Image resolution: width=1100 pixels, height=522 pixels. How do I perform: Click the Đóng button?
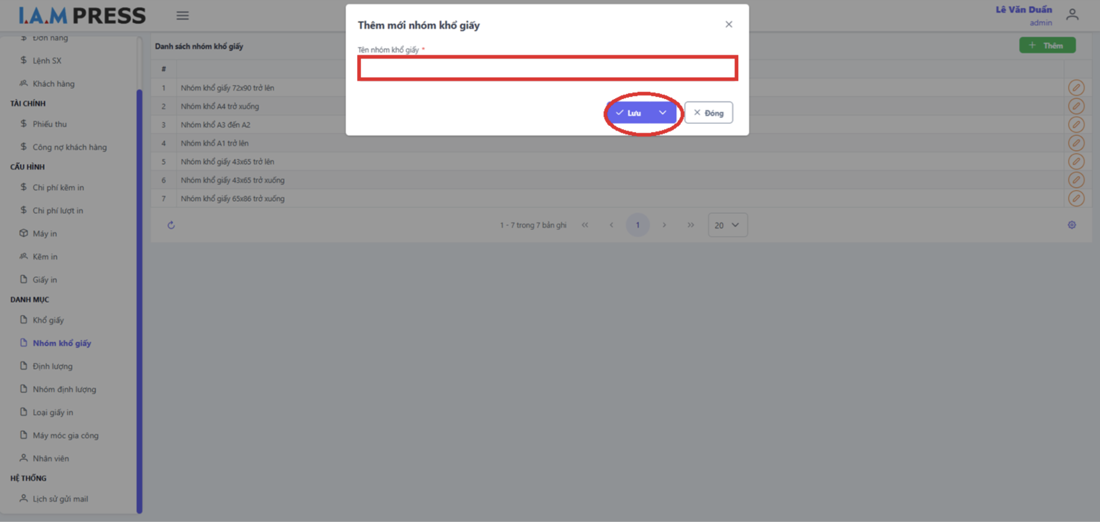coord(708,113)
